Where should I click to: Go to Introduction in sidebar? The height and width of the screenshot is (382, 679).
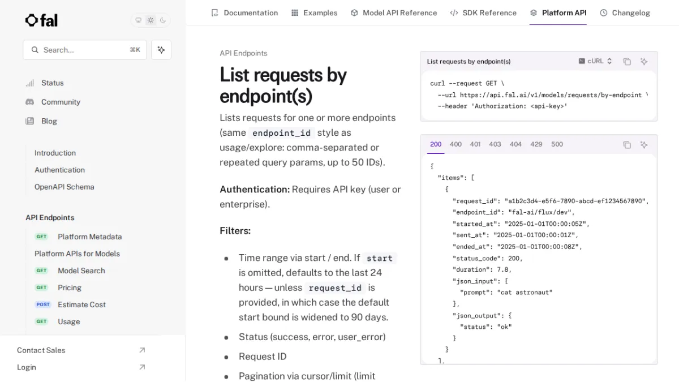[x=55, y=153]
